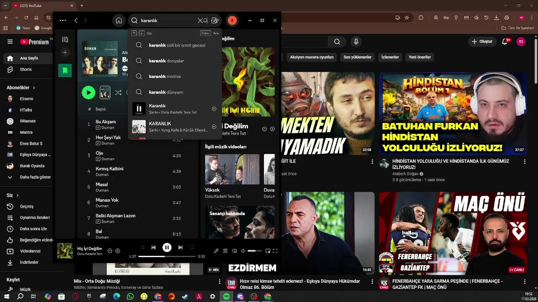
Task: Choose suggestion 'karanlık dünyam'
Action: click(x=174, y=92)
